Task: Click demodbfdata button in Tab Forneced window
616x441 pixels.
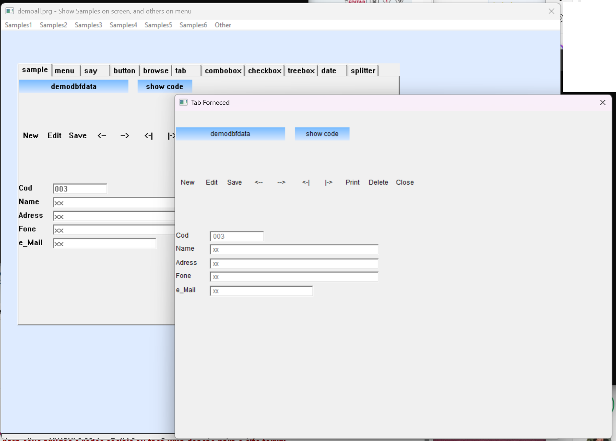Action: (x=230, y=134)
